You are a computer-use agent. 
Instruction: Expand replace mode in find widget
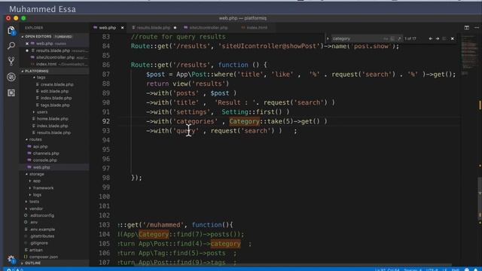tap(328, 38)
